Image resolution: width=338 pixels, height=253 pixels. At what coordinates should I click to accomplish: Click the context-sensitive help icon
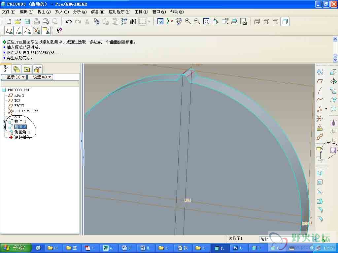point(59,31)
